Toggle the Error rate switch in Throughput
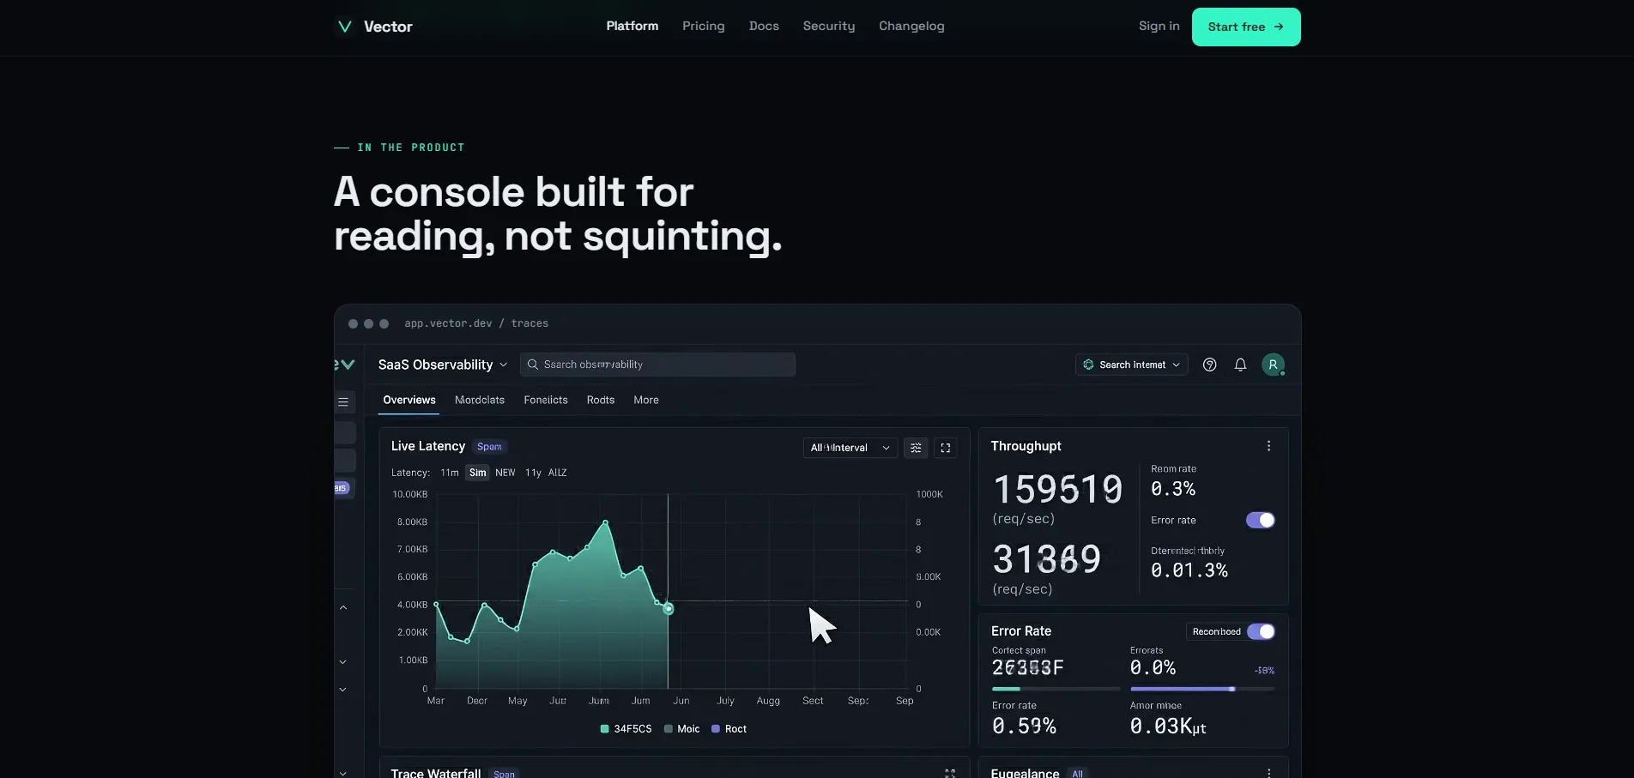The width and height of the screenshot is (1634, 778). 1260,520
